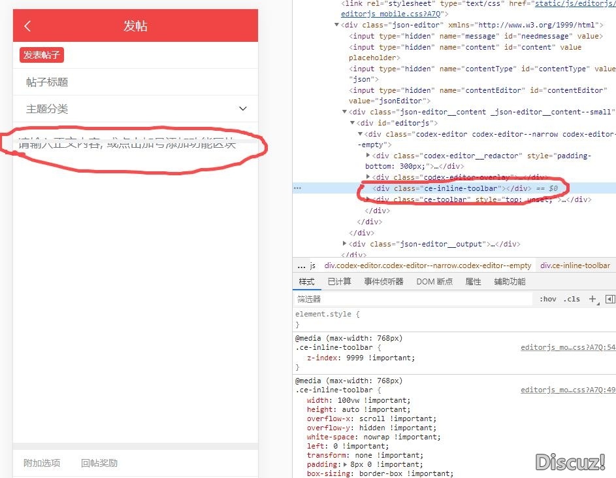Click the 帖子标题 title input field
616x478 pixels.
135,82
